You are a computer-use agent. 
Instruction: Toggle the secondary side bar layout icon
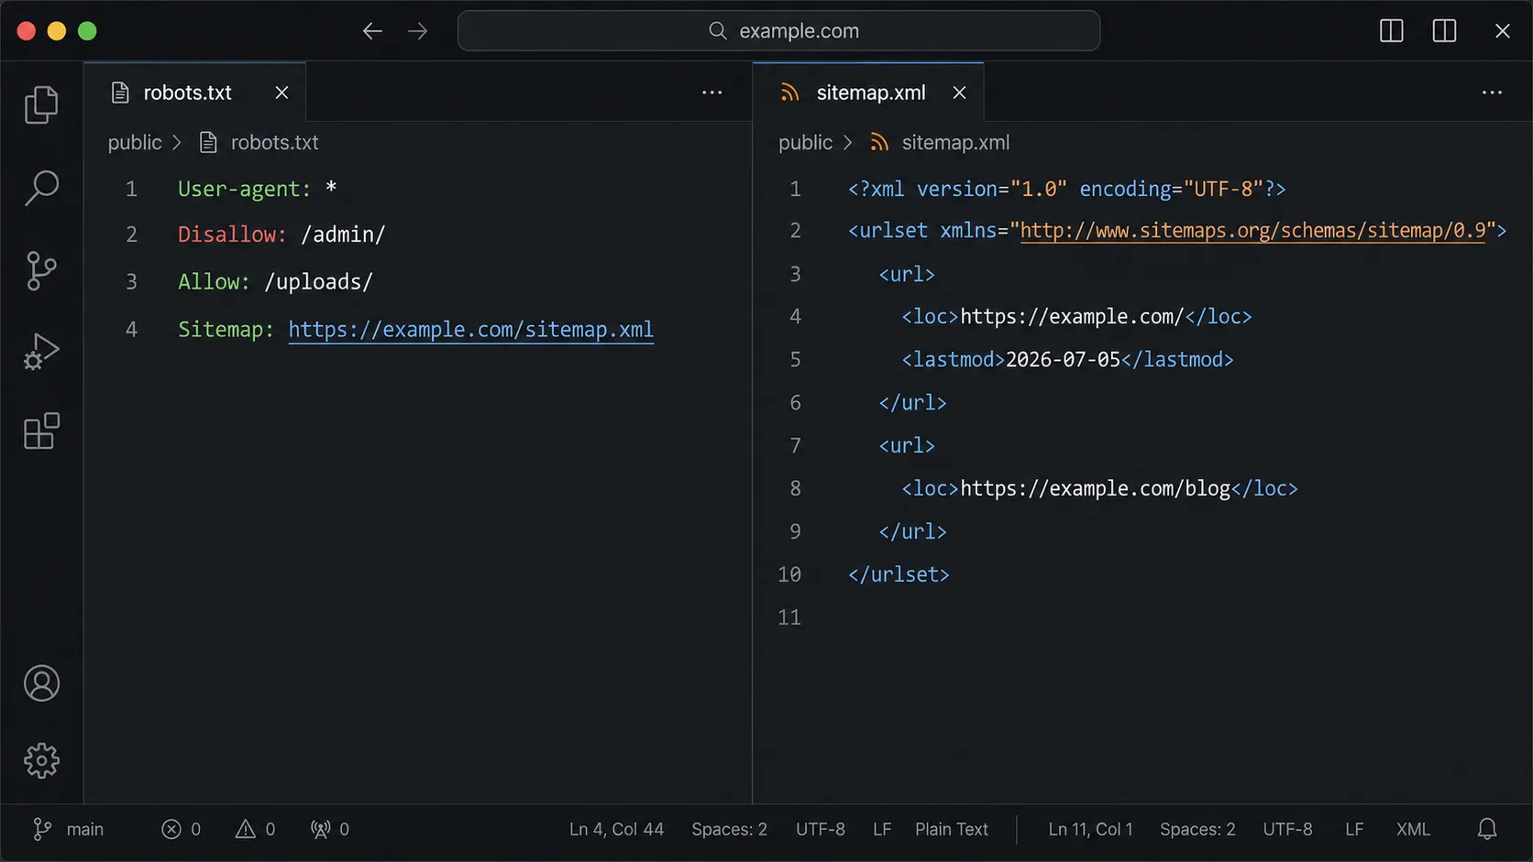[1444, 31]
